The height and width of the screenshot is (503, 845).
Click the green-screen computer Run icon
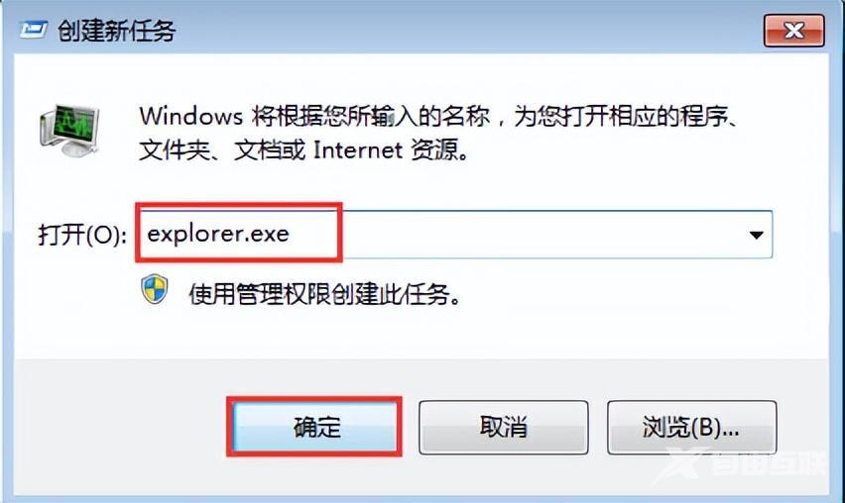pyautogui.click(x=69, y=130)
